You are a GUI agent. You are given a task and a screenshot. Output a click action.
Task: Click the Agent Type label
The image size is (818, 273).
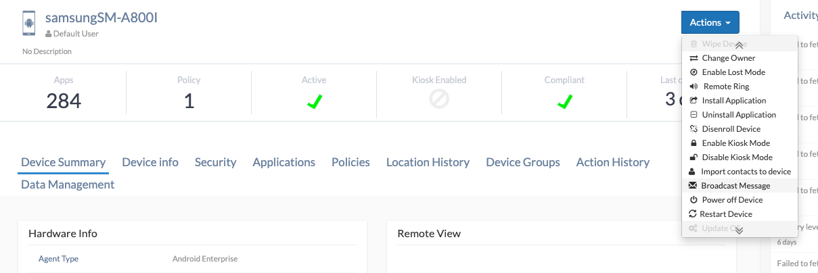(x=59, y=259)
